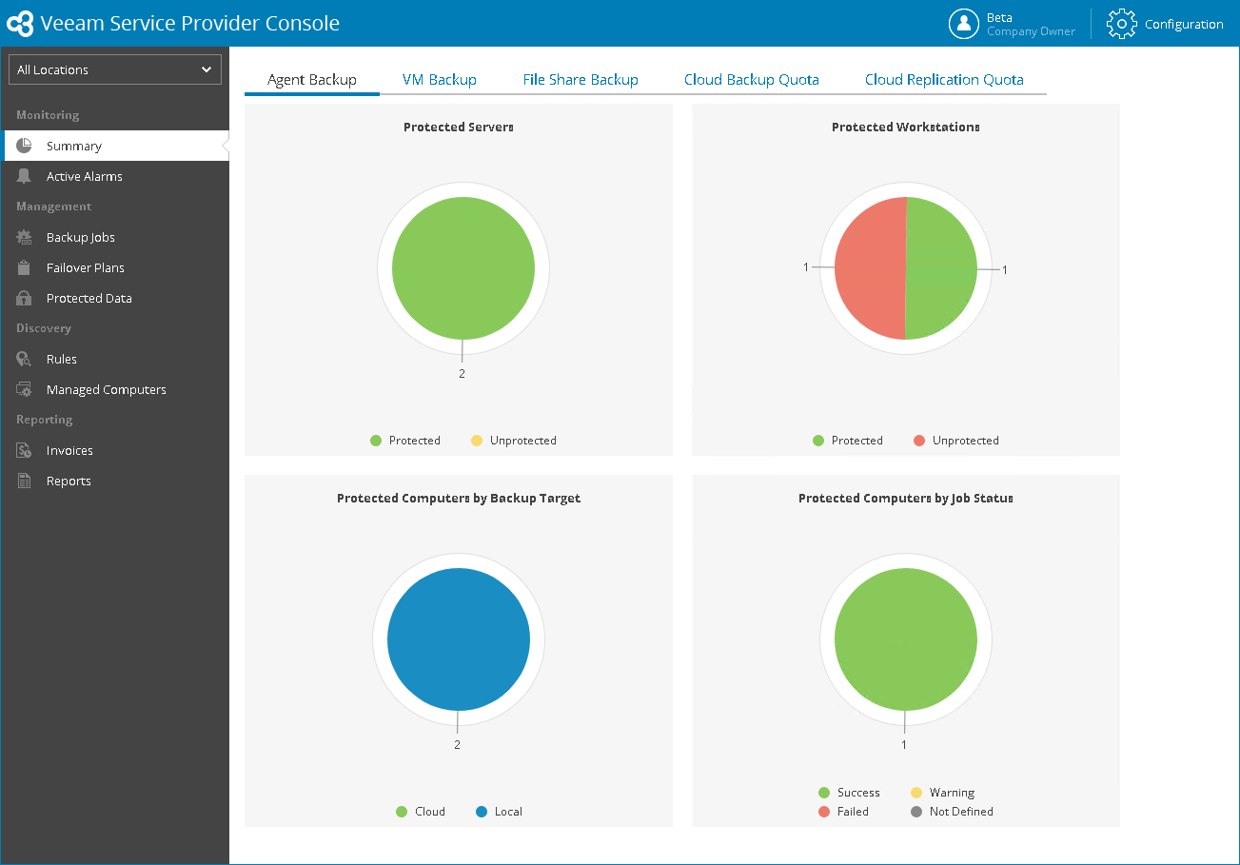Click the Managed Computers icon
1240x865 pixels.
tap(25, 389)
